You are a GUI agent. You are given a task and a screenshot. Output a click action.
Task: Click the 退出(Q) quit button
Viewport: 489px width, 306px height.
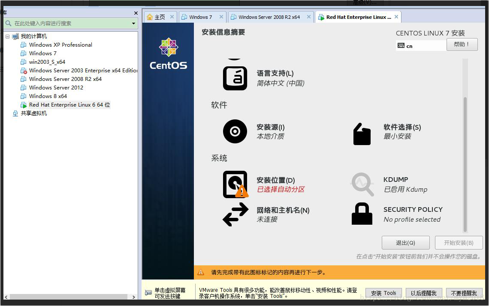point(405,243)
